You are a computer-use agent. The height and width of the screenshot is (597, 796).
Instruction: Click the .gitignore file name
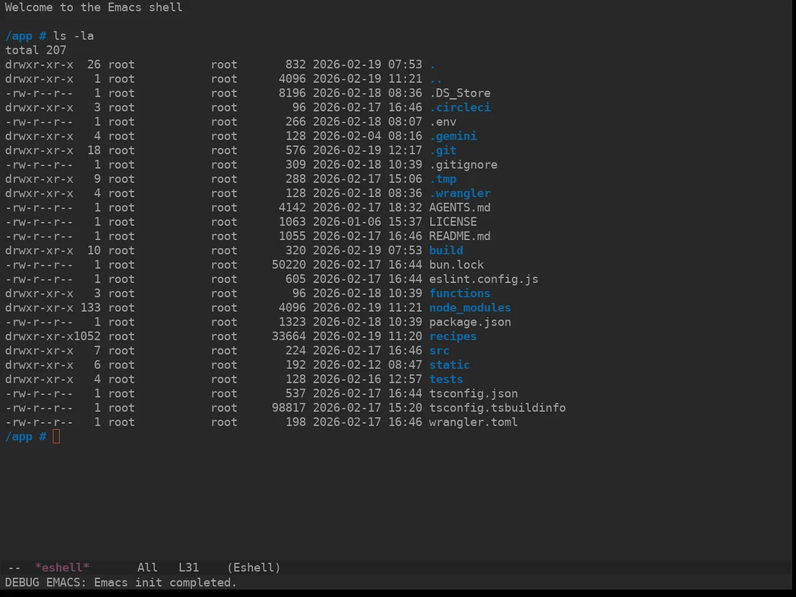[463, 165]
